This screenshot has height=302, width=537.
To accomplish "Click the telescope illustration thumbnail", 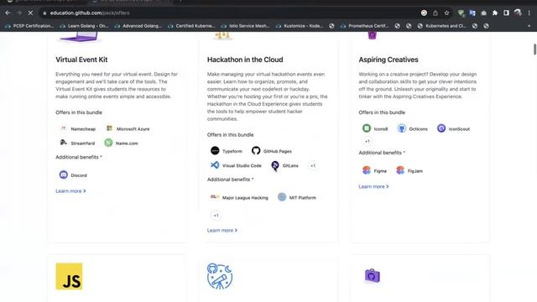I will [220, 276].
